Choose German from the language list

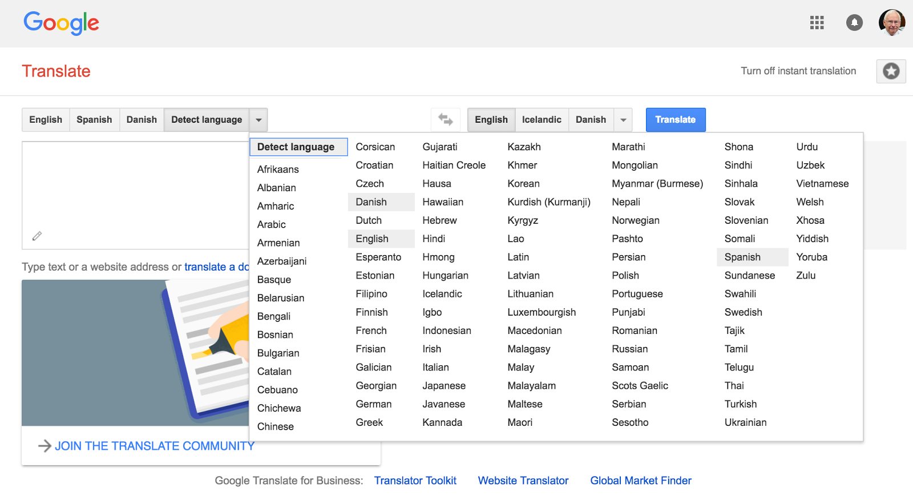374,404
